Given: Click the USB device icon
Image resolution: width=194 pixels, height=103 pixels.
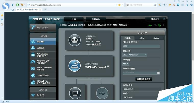Looking at the screenshot, I should pyautogui.click(x=102, y=93).
